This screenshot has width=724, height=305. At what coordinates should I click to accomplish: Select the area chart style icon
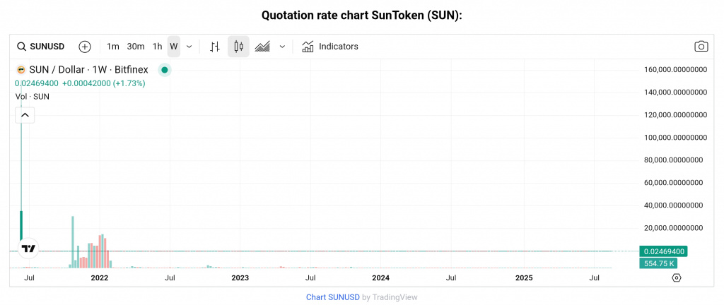click(262, 47)
